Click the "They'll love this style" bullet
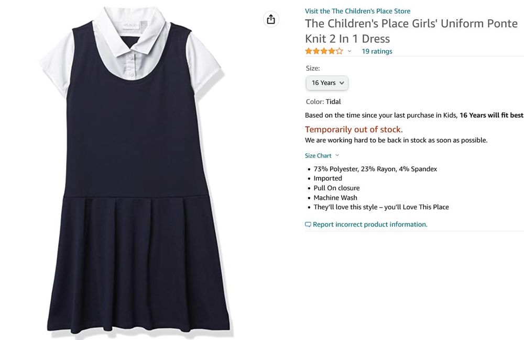The height and width of the screenshot is (340, 524). [381, 207]
